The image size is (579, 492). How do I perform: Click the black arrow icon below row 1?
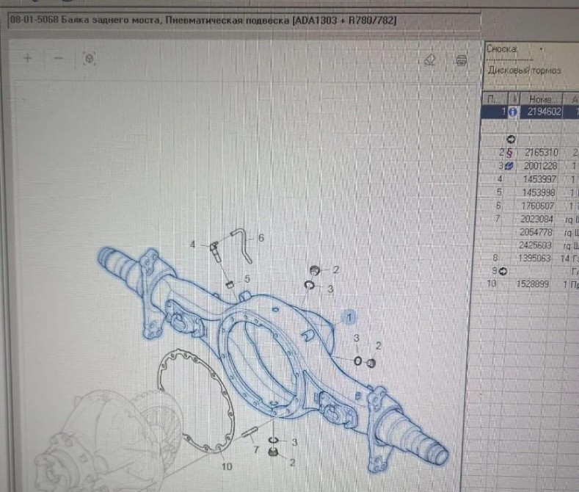pyautogui.click(x=511, y=140)
